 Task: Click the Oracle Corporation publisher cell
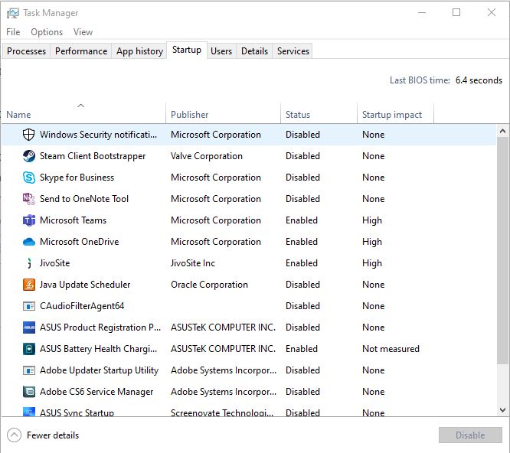click(x=209, y=285)
